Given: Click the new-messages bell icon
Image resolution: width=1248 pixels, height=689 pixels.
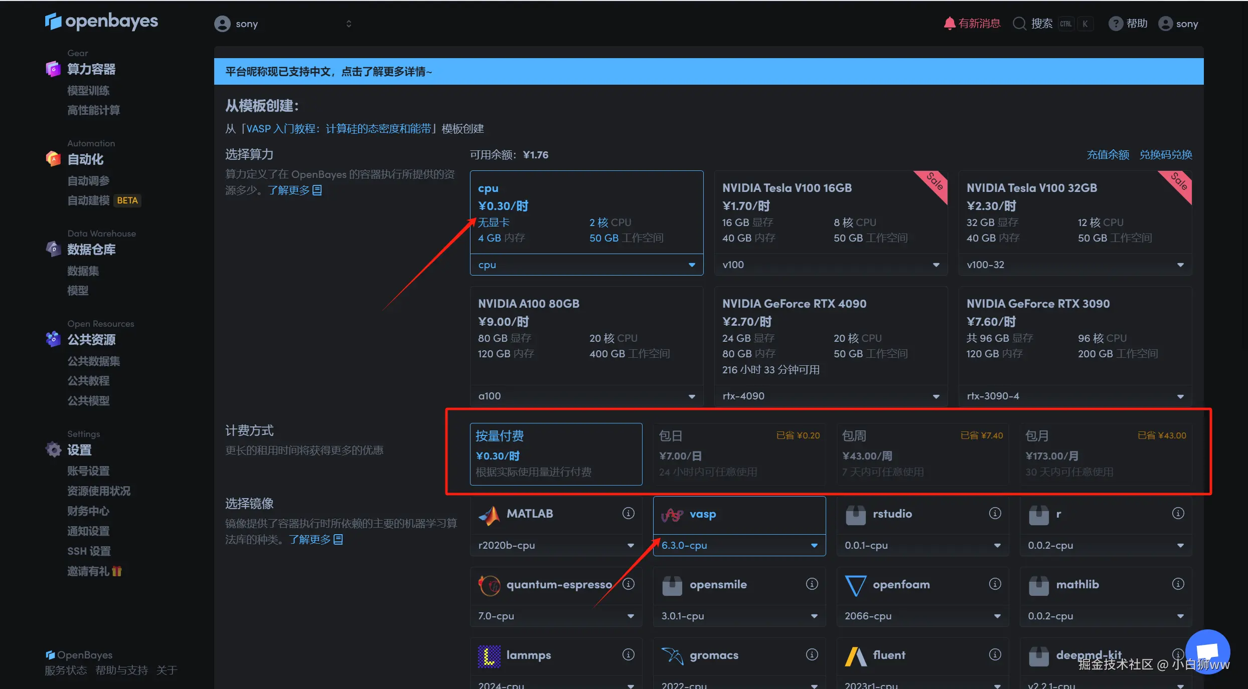Looking at the screenshot, I should pyautogui.click(x=949, y=24).
